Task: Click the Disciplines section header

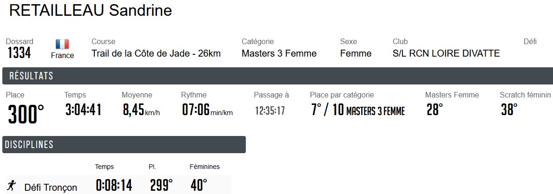Action: click(29, 145)
